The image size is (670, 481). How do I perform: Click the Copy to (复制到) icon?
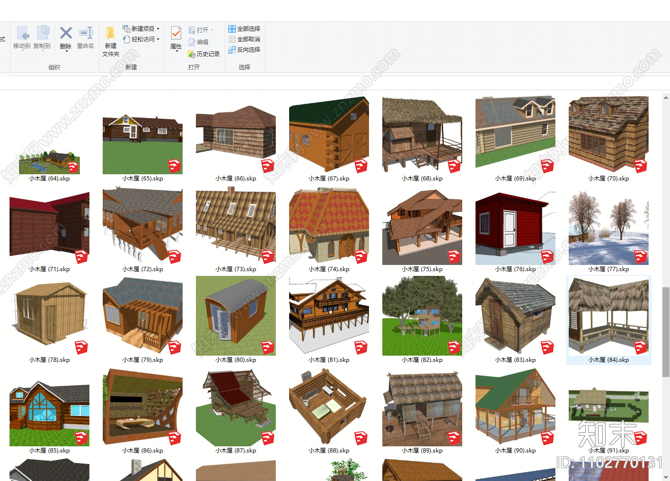[43, 33]
